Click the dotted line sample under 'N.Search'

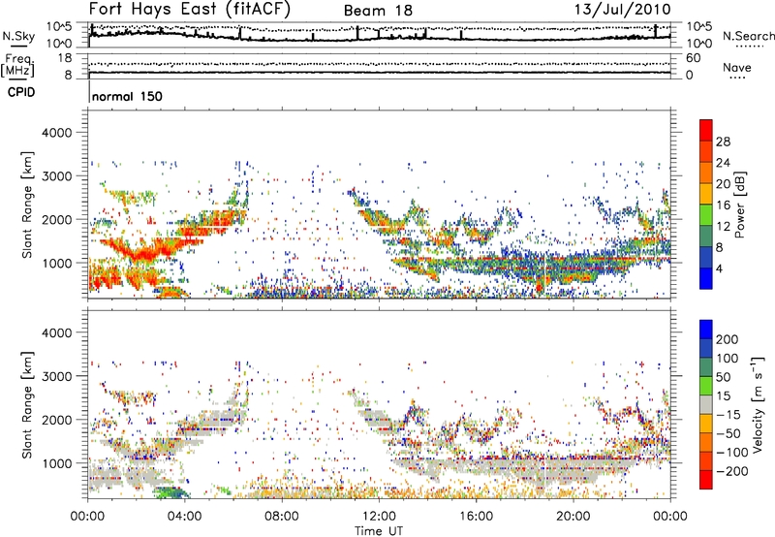pos(750,46)
